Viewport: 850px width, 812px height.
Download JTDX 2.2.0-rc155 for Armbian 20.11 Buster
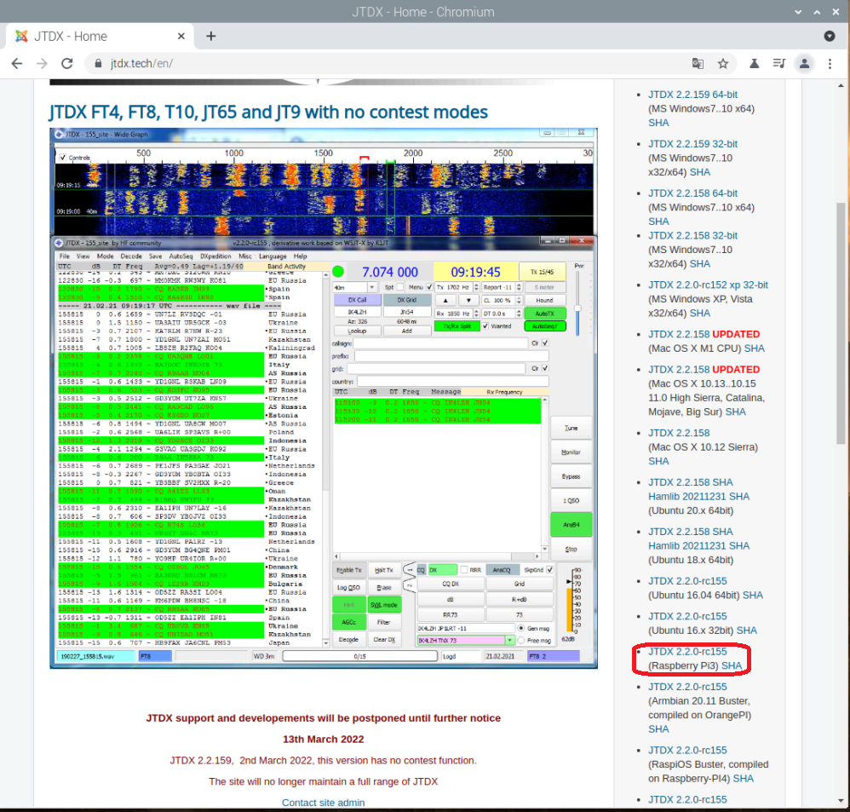[x=687, y=687]
